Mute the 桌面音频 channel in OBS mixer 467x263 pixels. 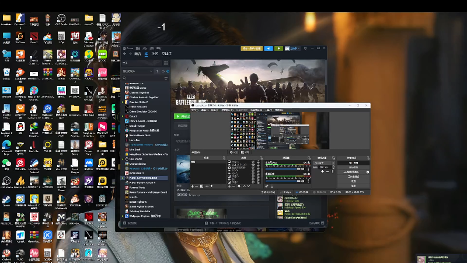point(302,181)
